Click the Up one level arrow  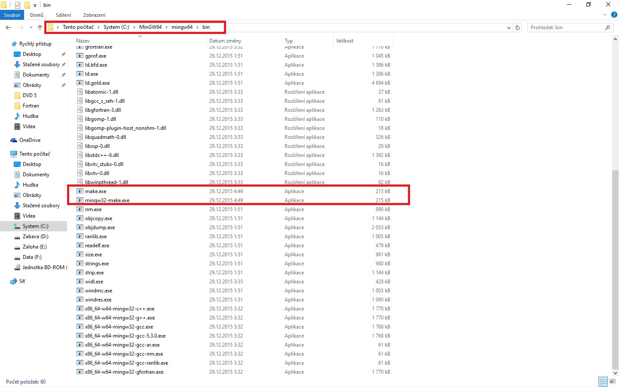tap(40, 28)
